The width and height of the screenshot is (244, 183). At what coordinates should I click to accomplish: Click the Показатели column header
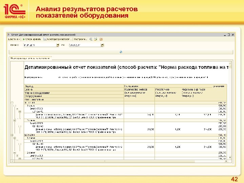(168, 86)
